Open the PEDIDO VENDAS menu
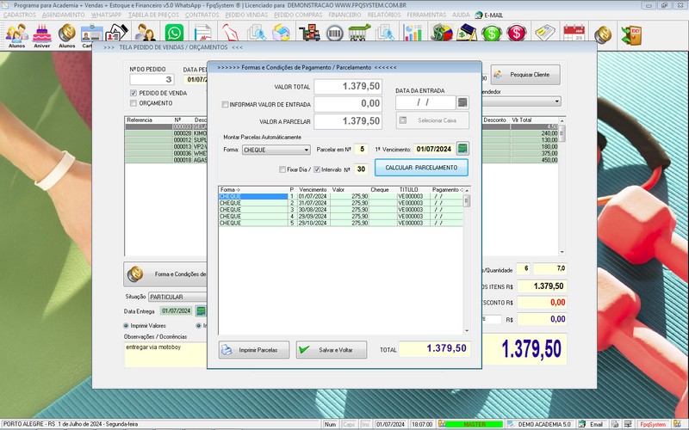 pyautogui.click(x=246, y=15)
